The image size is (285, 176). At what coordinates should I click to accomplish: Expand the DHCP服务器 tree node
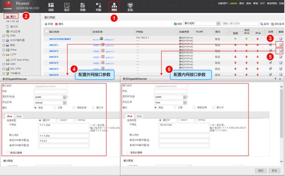click(4, 41)
